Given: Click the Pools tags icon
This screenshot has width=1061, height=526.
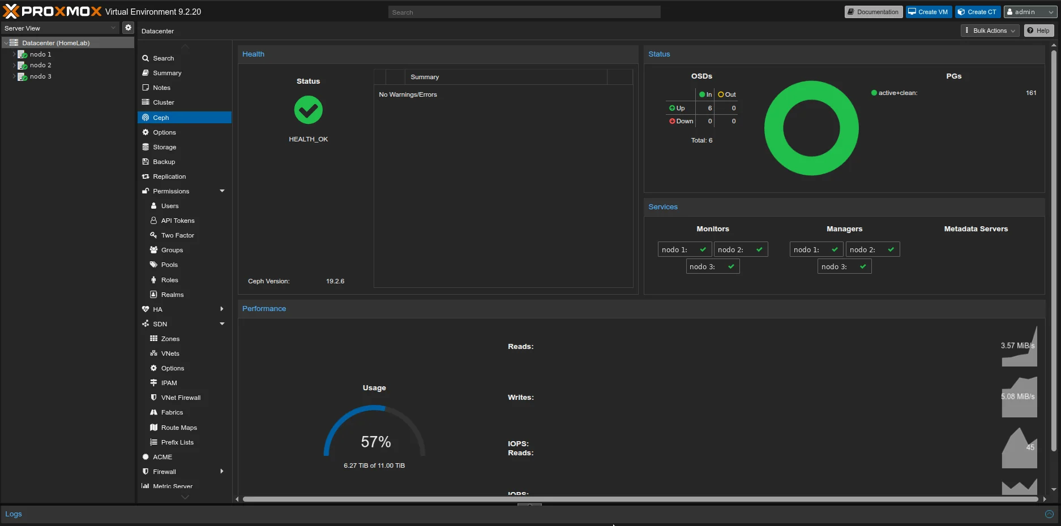Looking at the screenshot, I should (153, 265).
